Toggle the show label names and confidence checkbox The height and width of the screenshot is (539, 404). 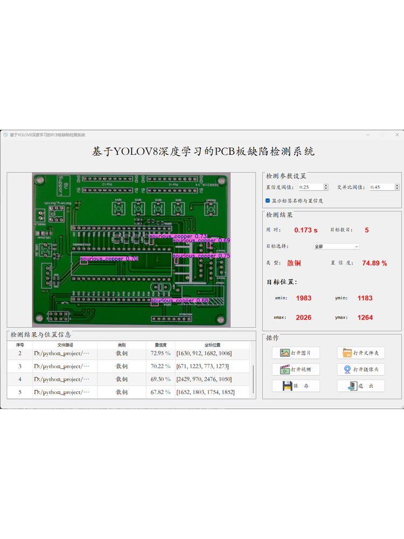(x=268, y=201)
